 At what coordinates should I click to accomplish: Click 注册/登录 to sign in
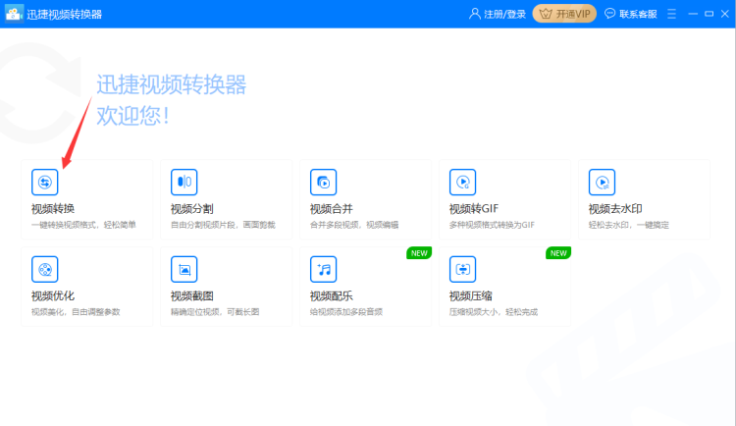504,14
